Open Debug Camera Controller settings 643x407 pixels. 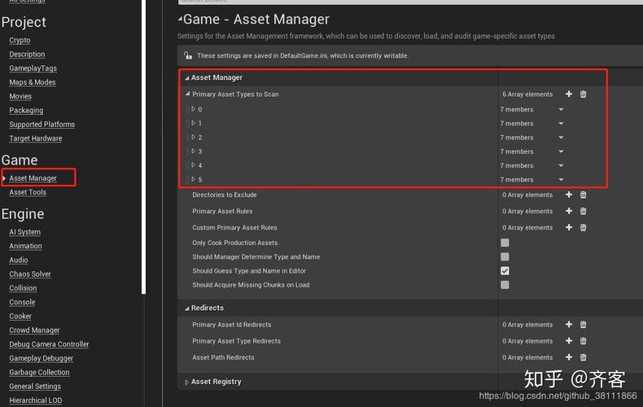(x=49, y=344)
